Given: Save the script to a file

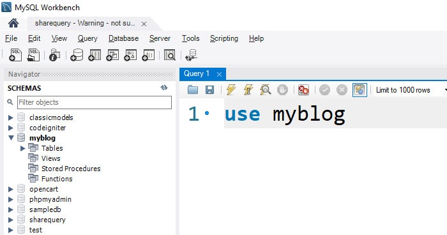Looking at the screenshot, I should tap(210, 90).
